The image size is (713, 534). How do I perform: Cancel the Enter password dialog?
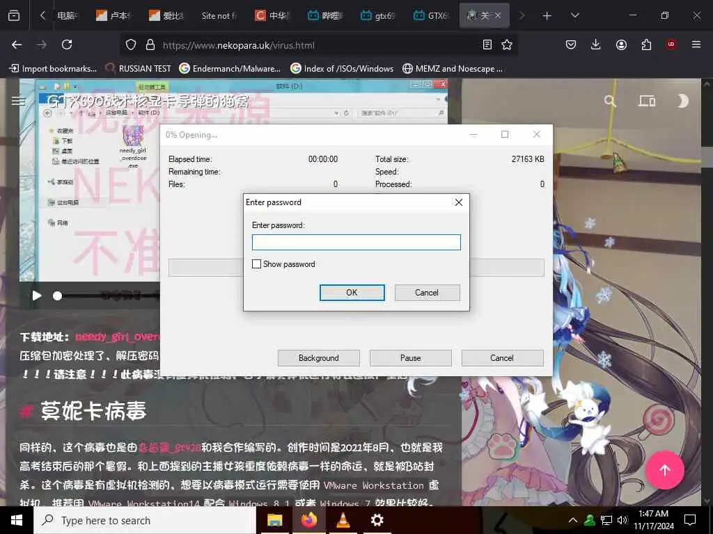427,293
